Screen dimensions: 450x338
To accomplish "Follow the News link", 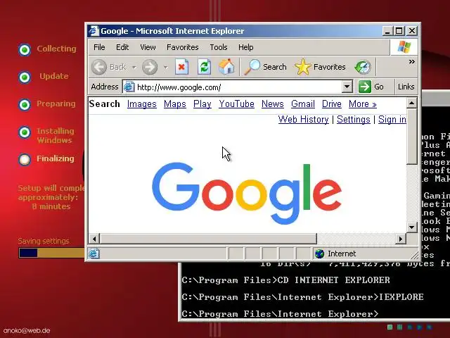I will click(272, 104).
